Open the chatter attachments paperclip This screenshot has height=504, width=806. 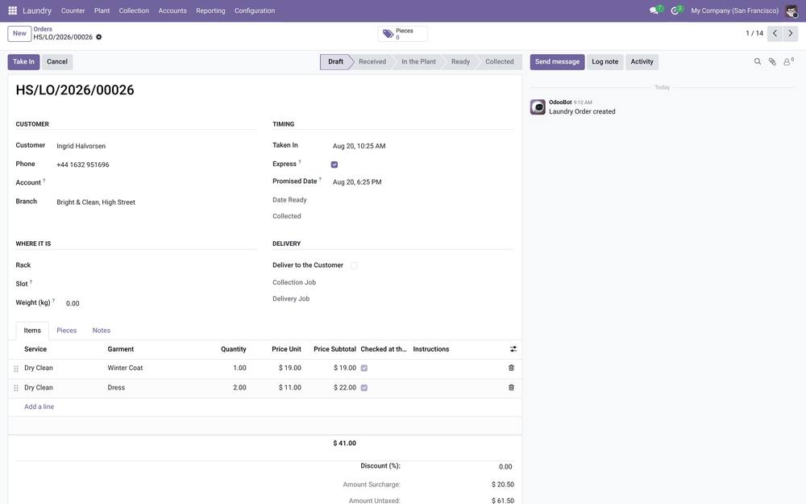772,62
